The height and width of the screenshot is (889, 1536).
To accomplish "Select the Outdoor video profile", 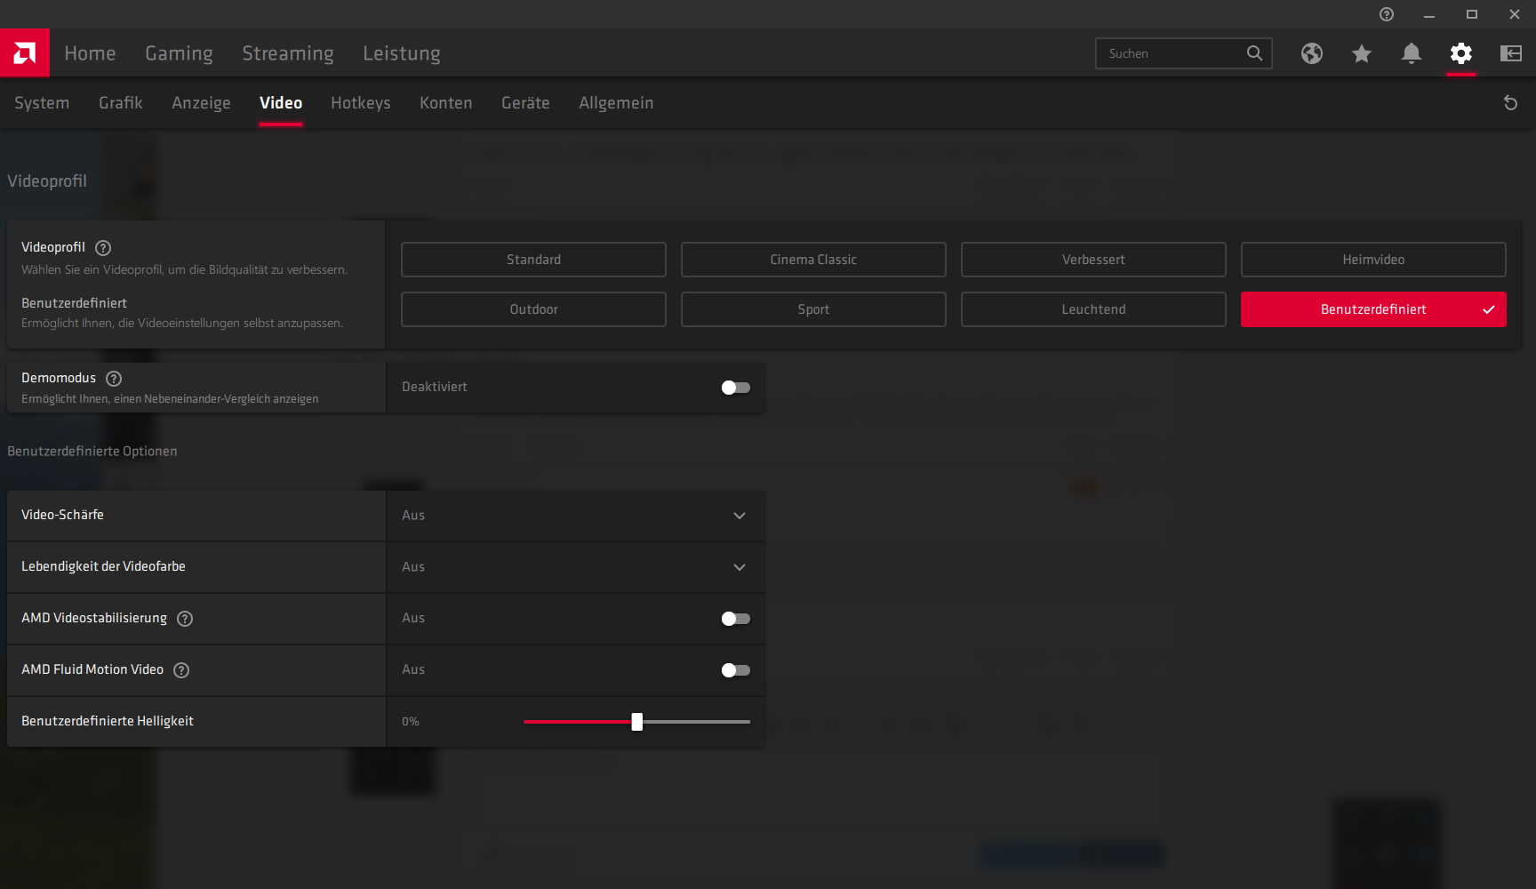I will point(533,309).
